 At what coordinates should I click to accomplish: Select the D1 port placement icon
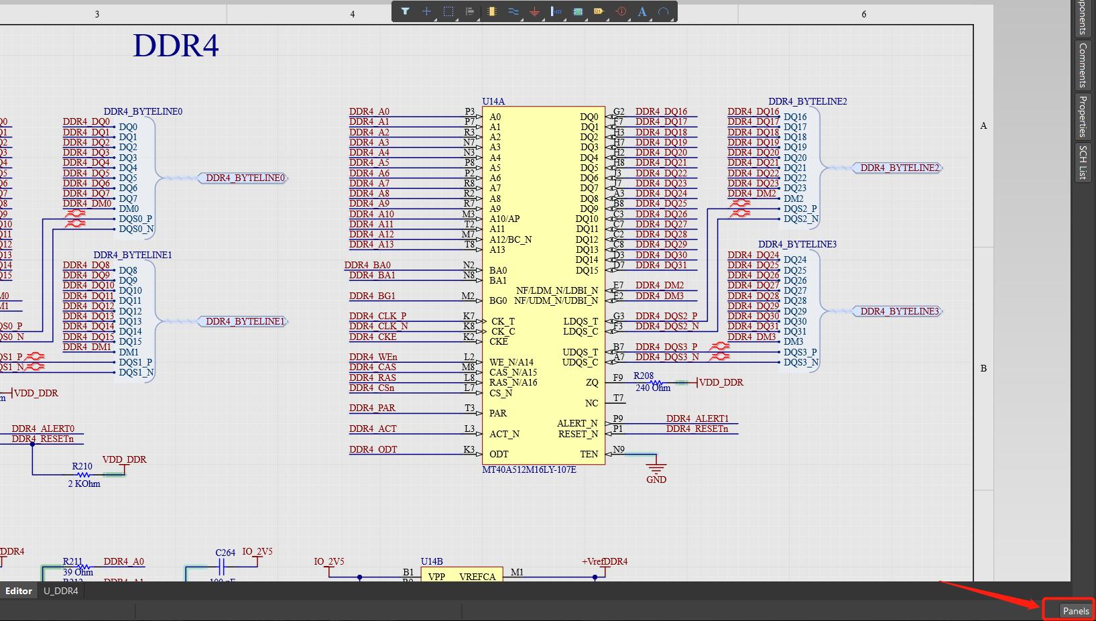[x=599, y=11]
